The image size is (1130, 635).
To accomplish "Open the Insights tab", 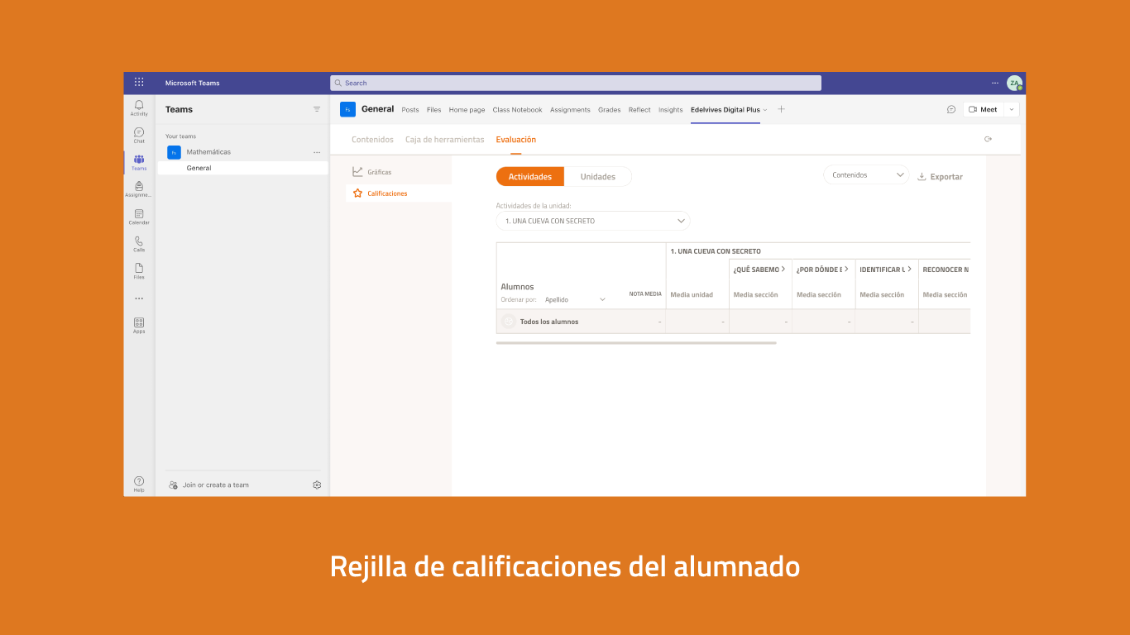I will tap(671, 110).
